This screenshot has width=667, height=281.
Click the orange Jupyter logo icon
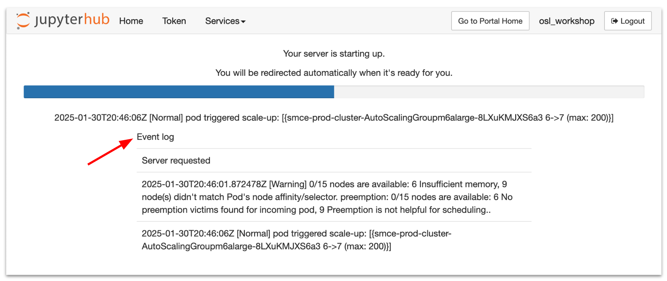23,20
